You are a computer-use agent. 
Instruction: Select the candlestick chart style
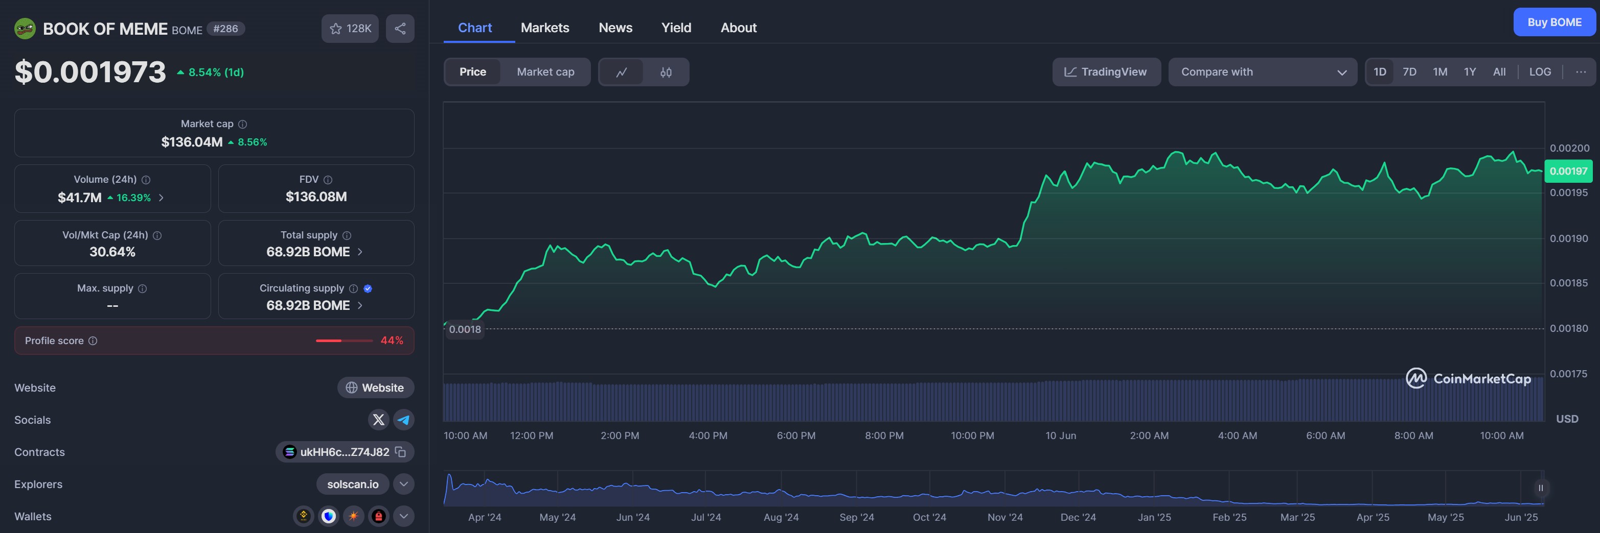click(666, 72)
